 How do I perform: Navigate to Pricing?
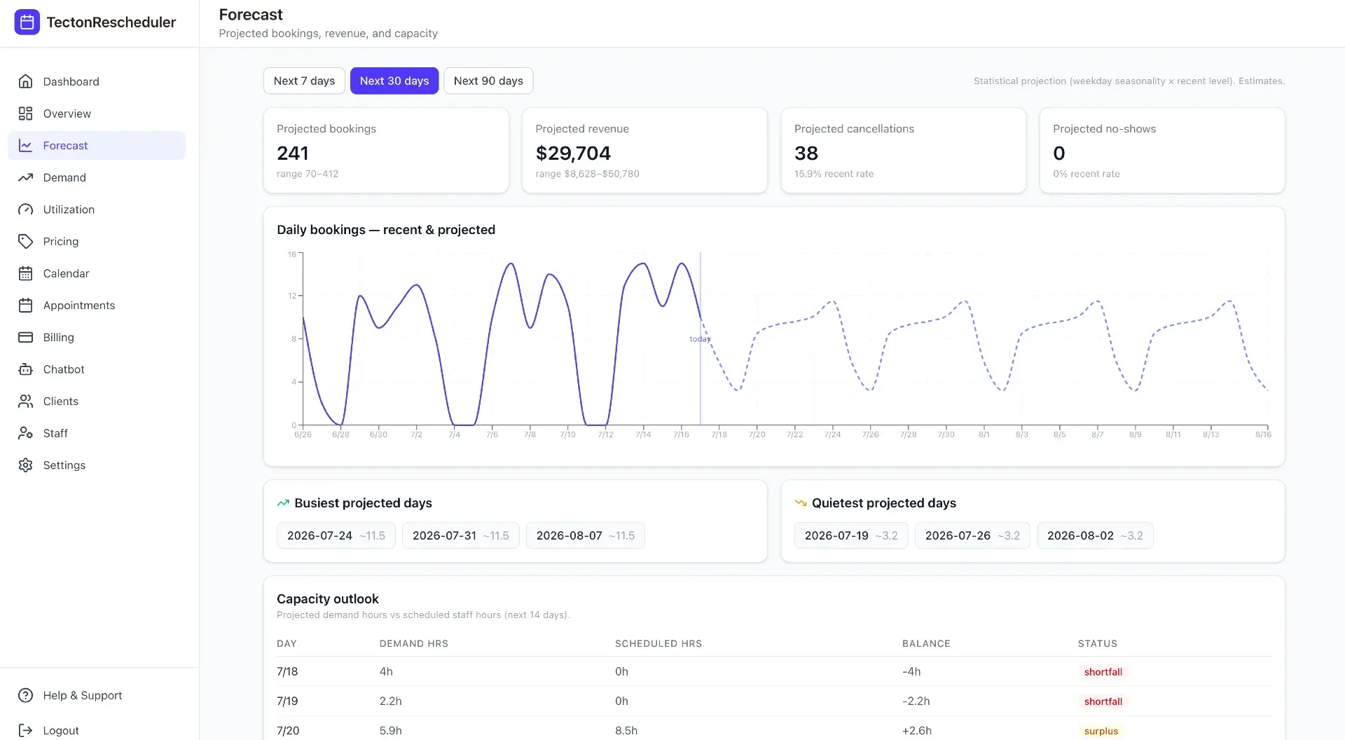pyautogui.click(x=97, y=241)
